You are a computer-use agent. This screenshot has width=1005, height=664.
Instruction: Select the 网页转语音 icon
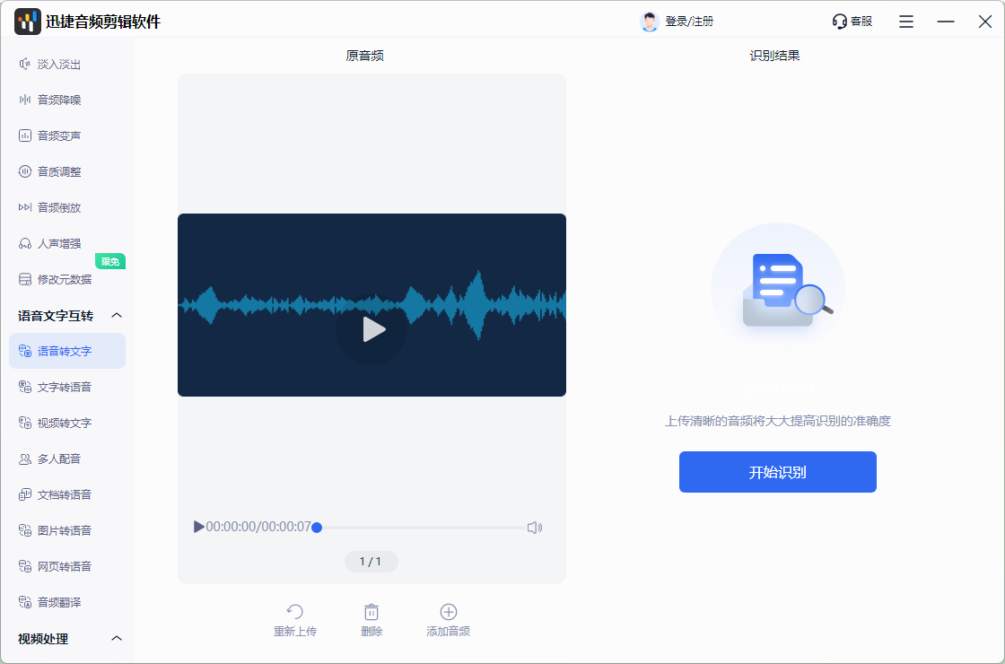[25, 566]
